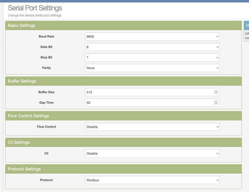Click the Buffer Size stepper arrows
Viewport: 249px width, 192px height.
(x=216, y=92)
